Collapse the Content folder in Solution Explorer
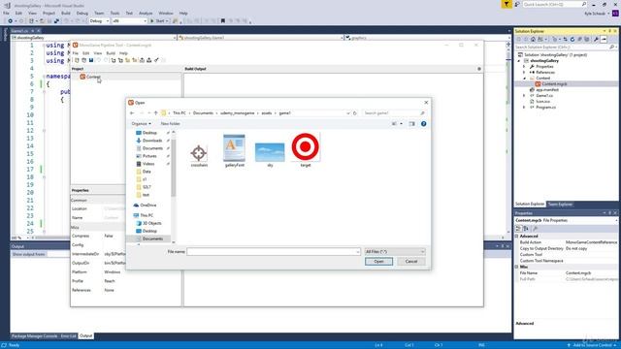The image size is (621, 349). point(524,79)
